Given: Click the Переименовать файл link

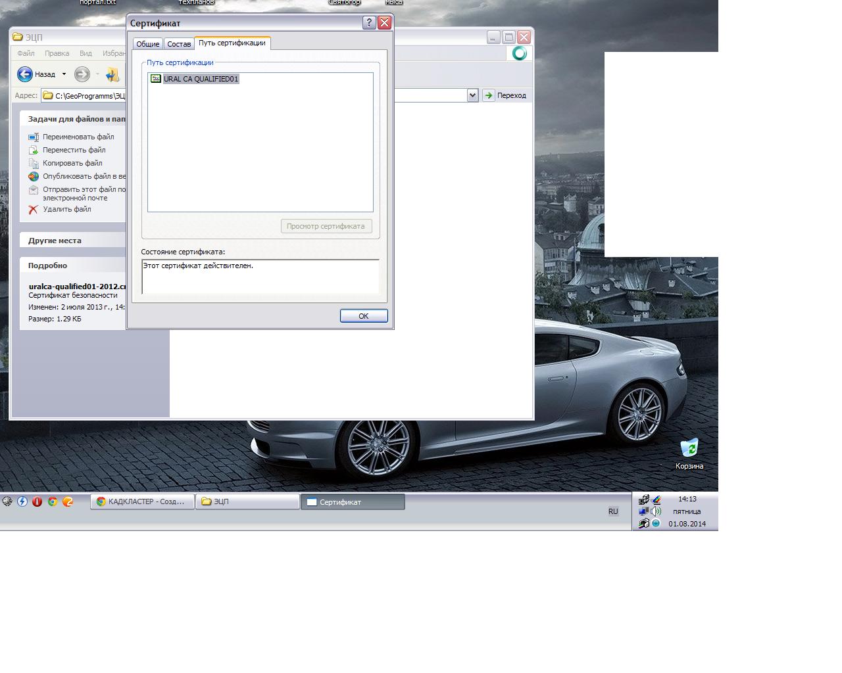Looking at the screenshot, I should click(78, 137).
